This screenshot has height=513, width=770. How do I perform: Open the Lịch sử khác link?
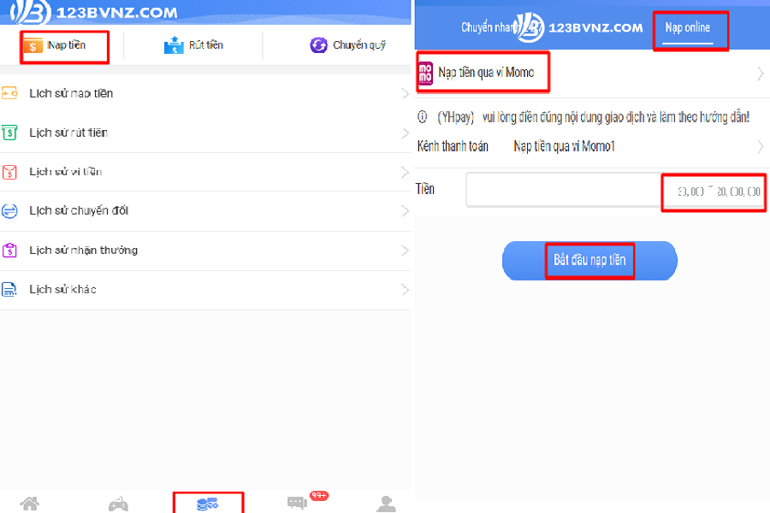click(x=62, y=290)
